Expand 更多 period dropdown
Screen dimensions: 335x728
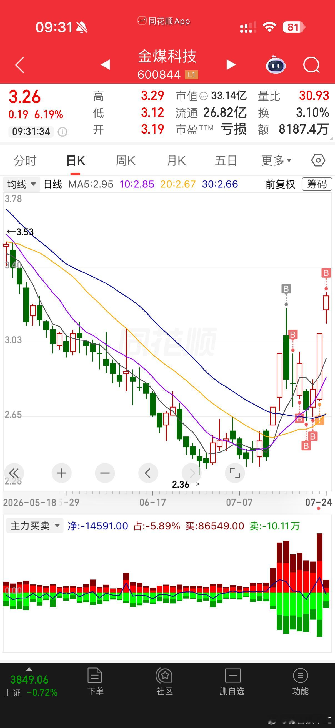(276, 161)
